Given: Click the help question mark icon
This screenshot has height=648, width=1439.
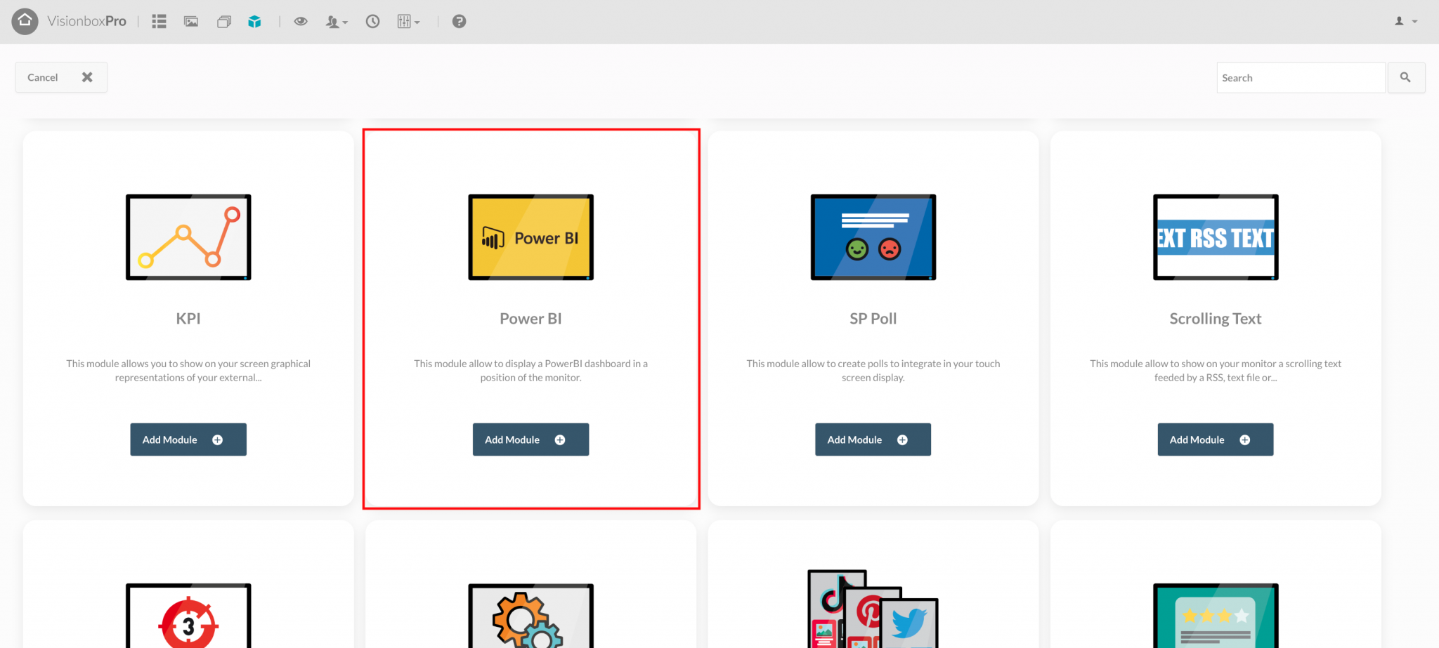Looking at the screenshot, I should point(459,21).
